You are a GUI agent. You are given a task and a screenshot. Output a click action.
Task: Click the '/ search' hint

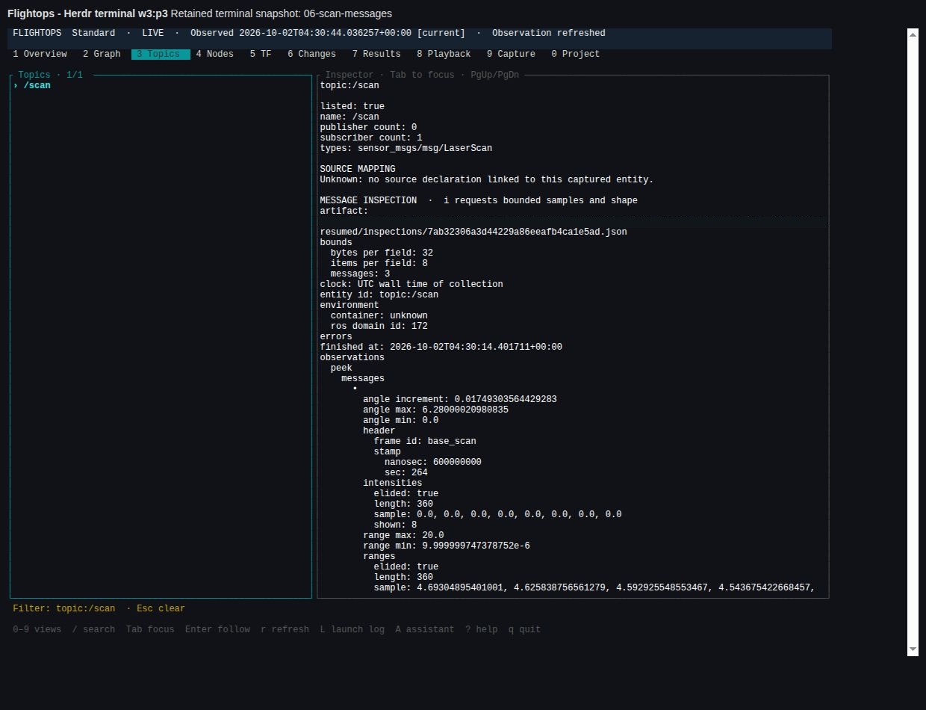[x=93, y=629]
